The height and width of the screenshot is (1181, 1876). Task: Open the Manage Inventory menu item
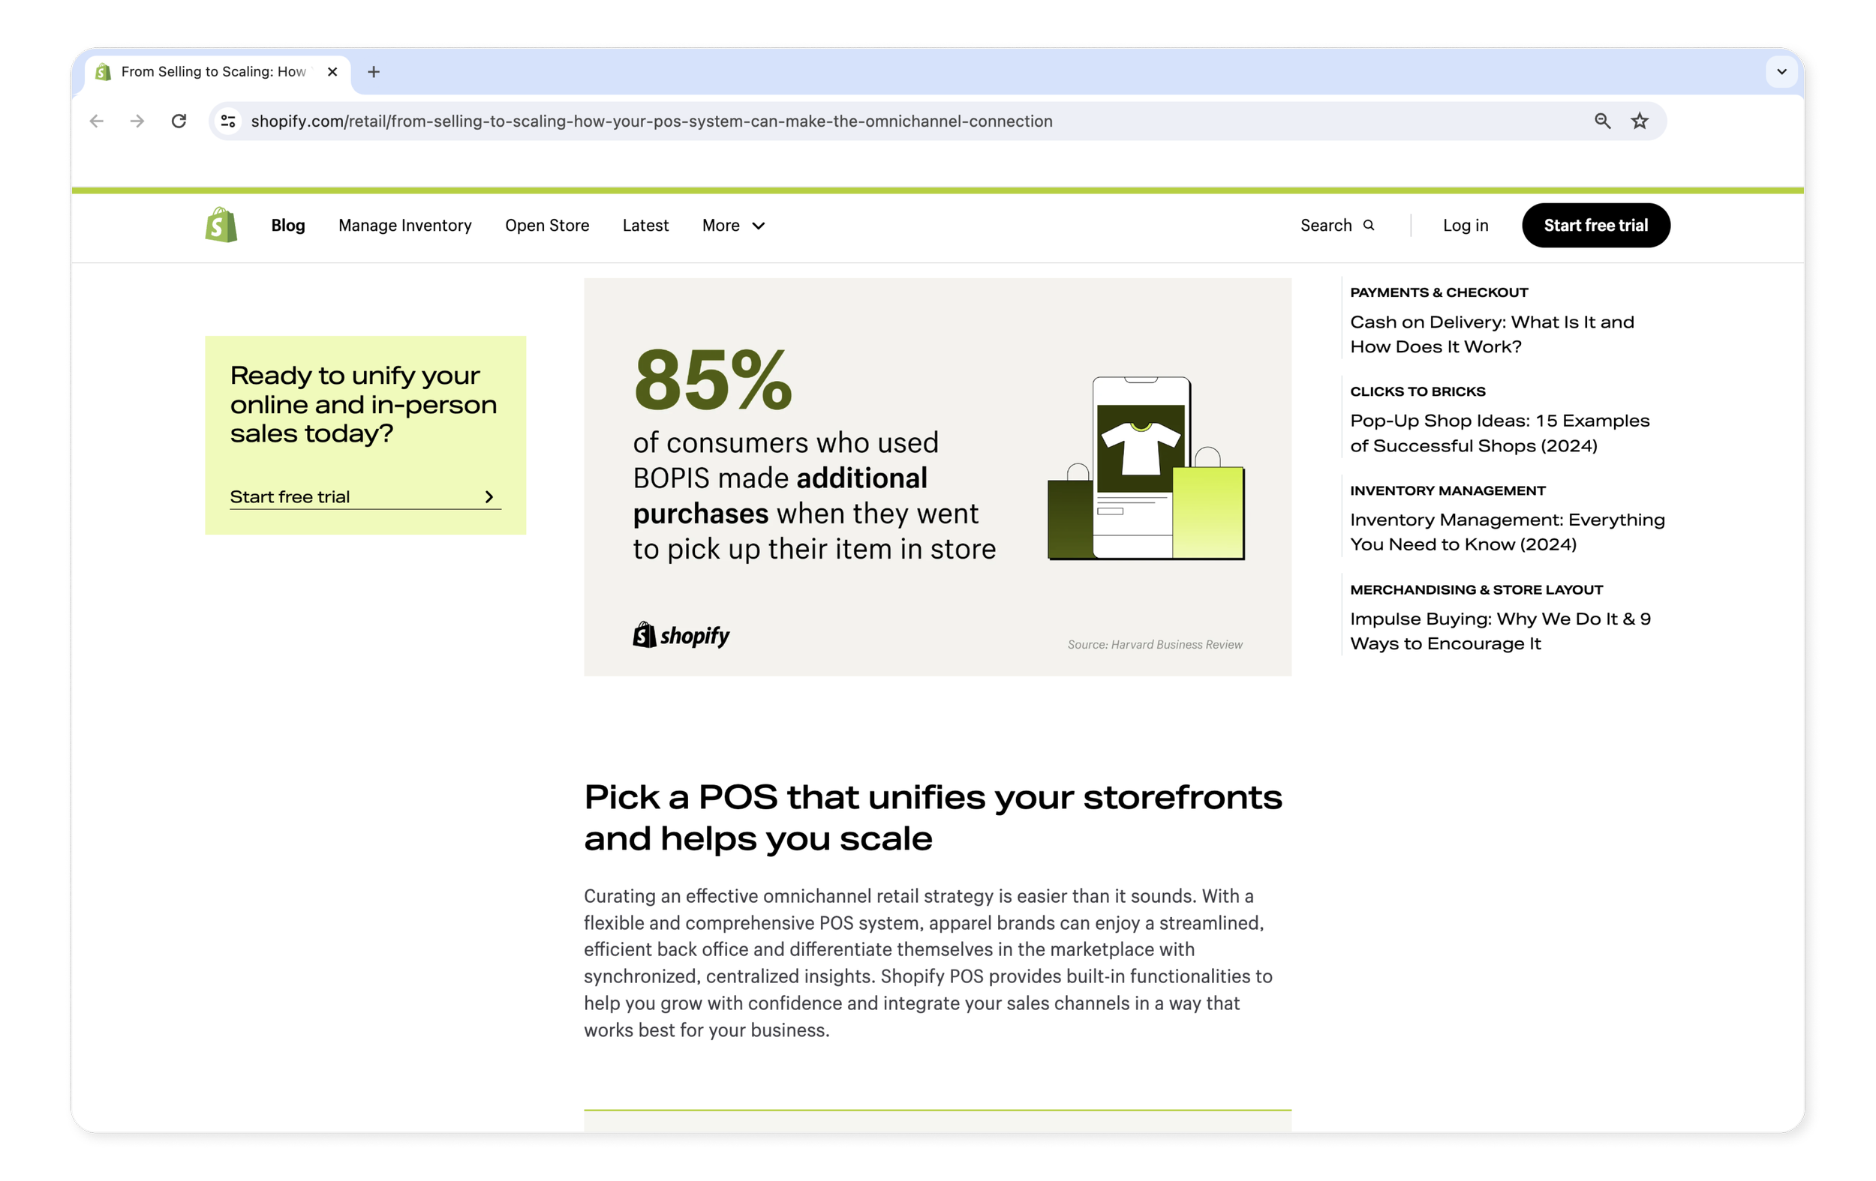tap(404, 225)
